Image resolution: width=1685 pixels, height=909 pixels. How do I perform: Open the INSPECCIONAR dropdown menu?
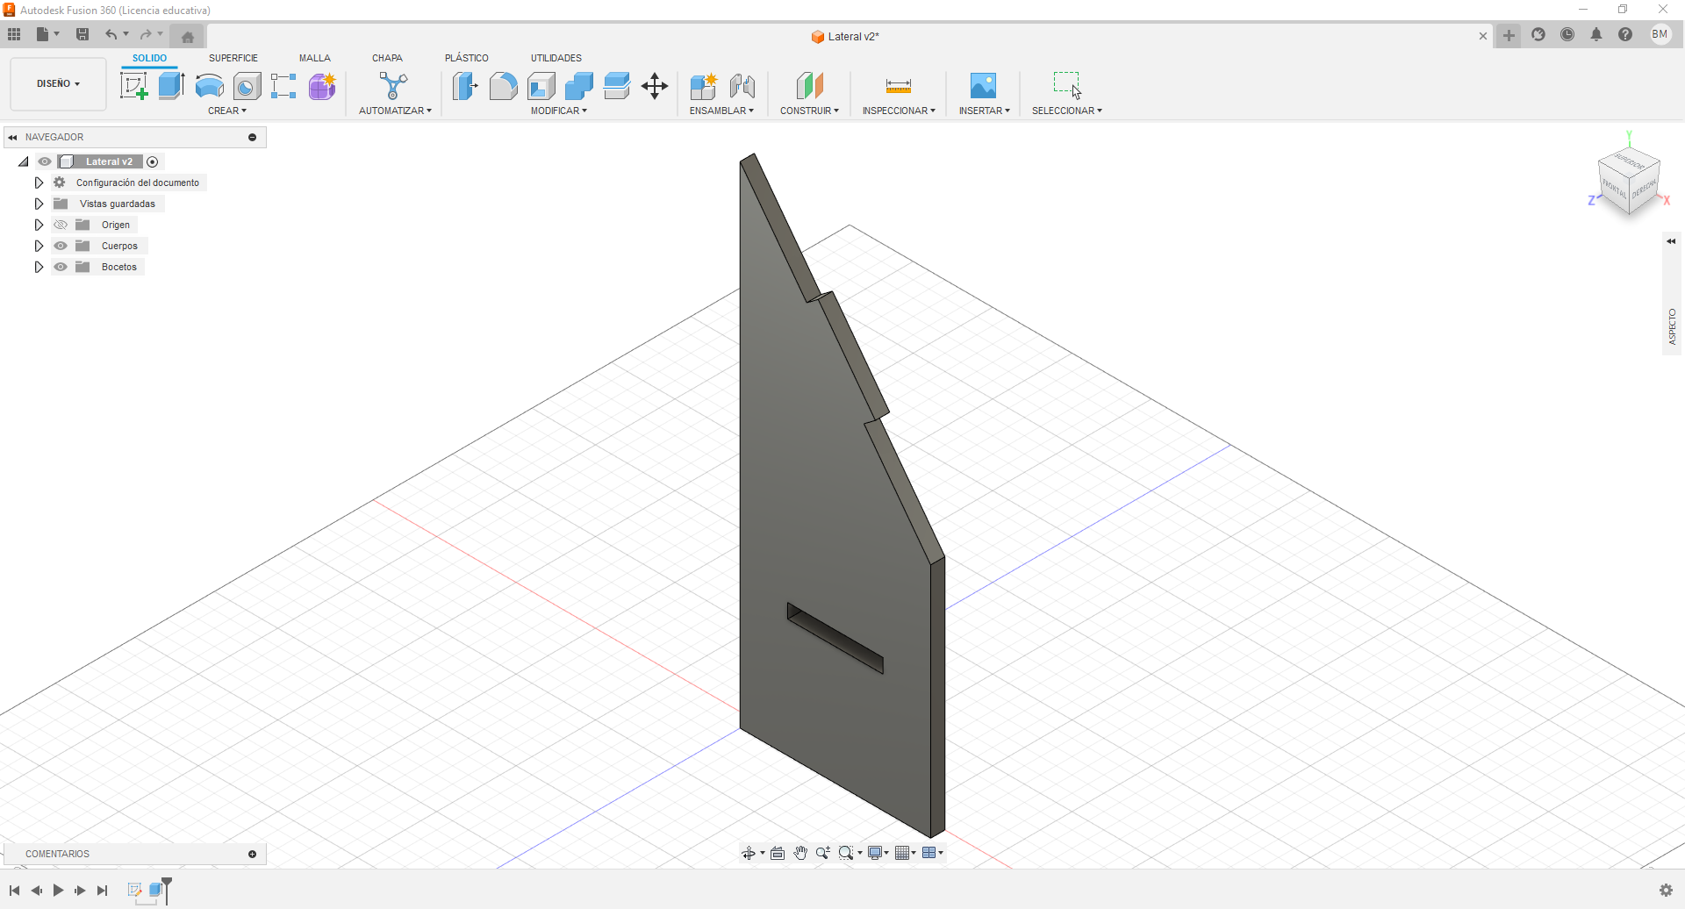(899, 111)
